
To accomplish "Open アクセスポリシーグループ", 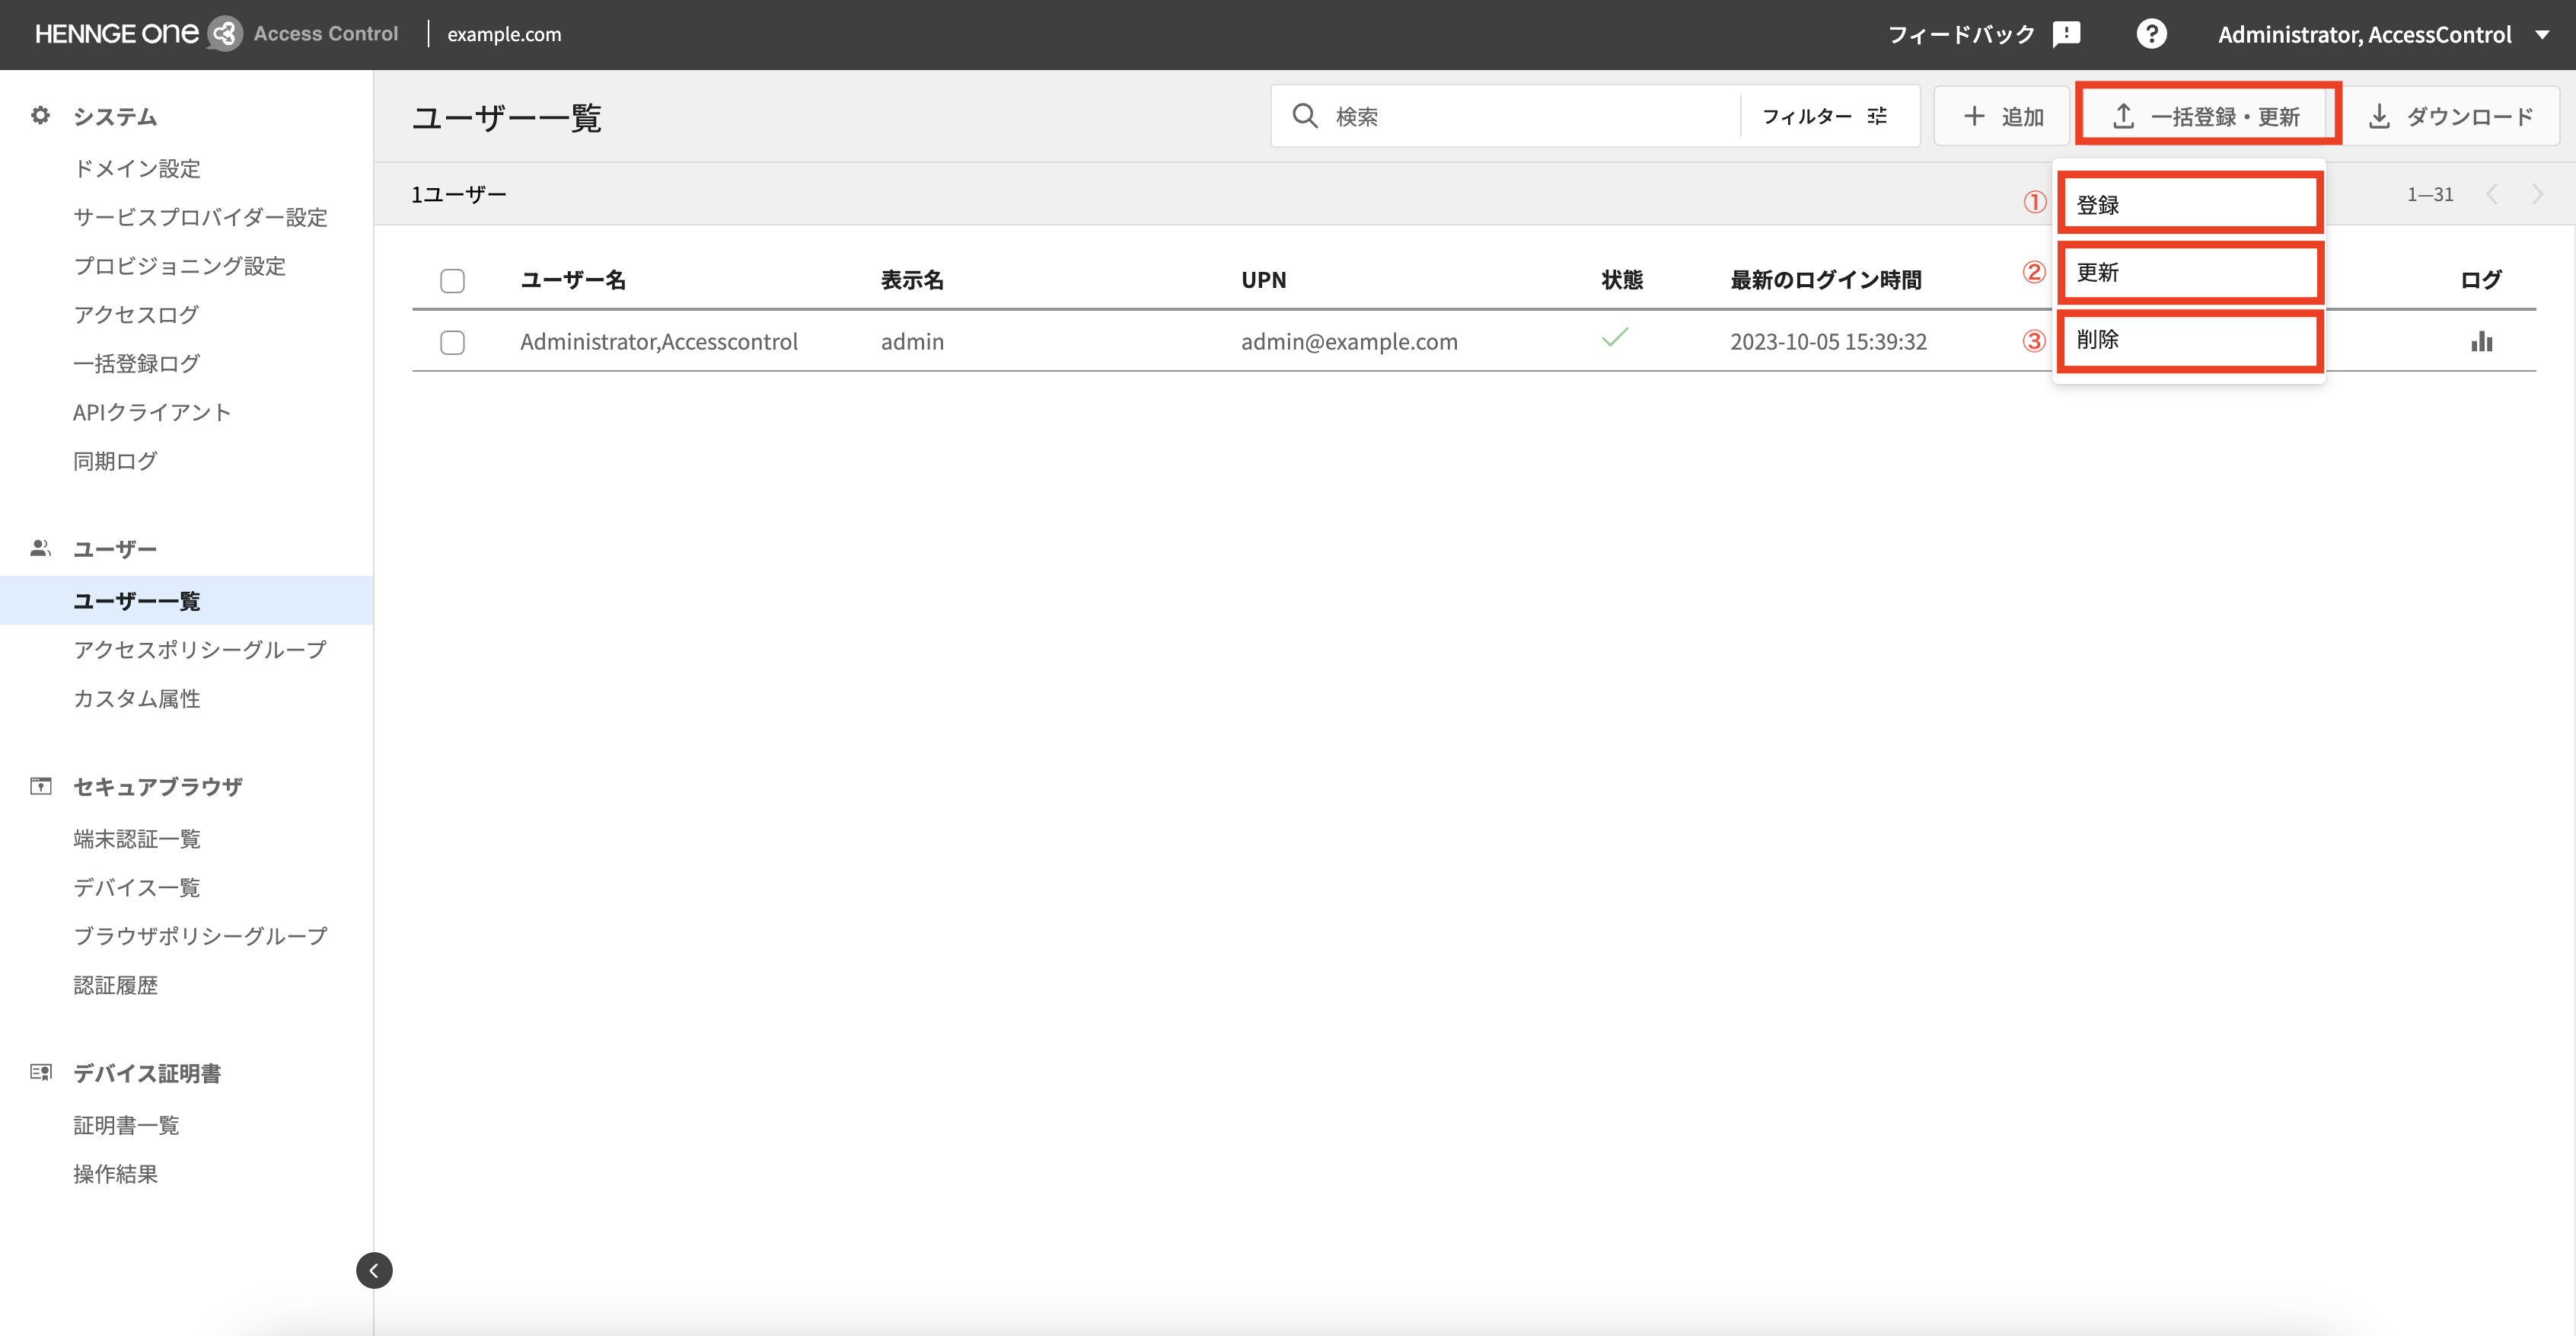I will coord(200,650).
